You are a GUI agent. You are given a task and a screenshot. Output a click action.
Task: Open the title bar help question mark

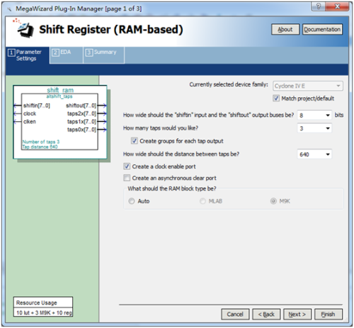[x=319, y=6]
